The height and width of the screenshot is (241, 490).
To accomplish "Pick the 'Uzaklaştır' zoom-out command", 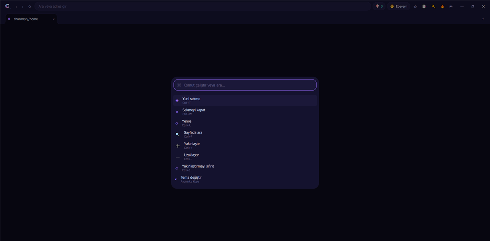I will pyautogui.click(x=245, y=157).
